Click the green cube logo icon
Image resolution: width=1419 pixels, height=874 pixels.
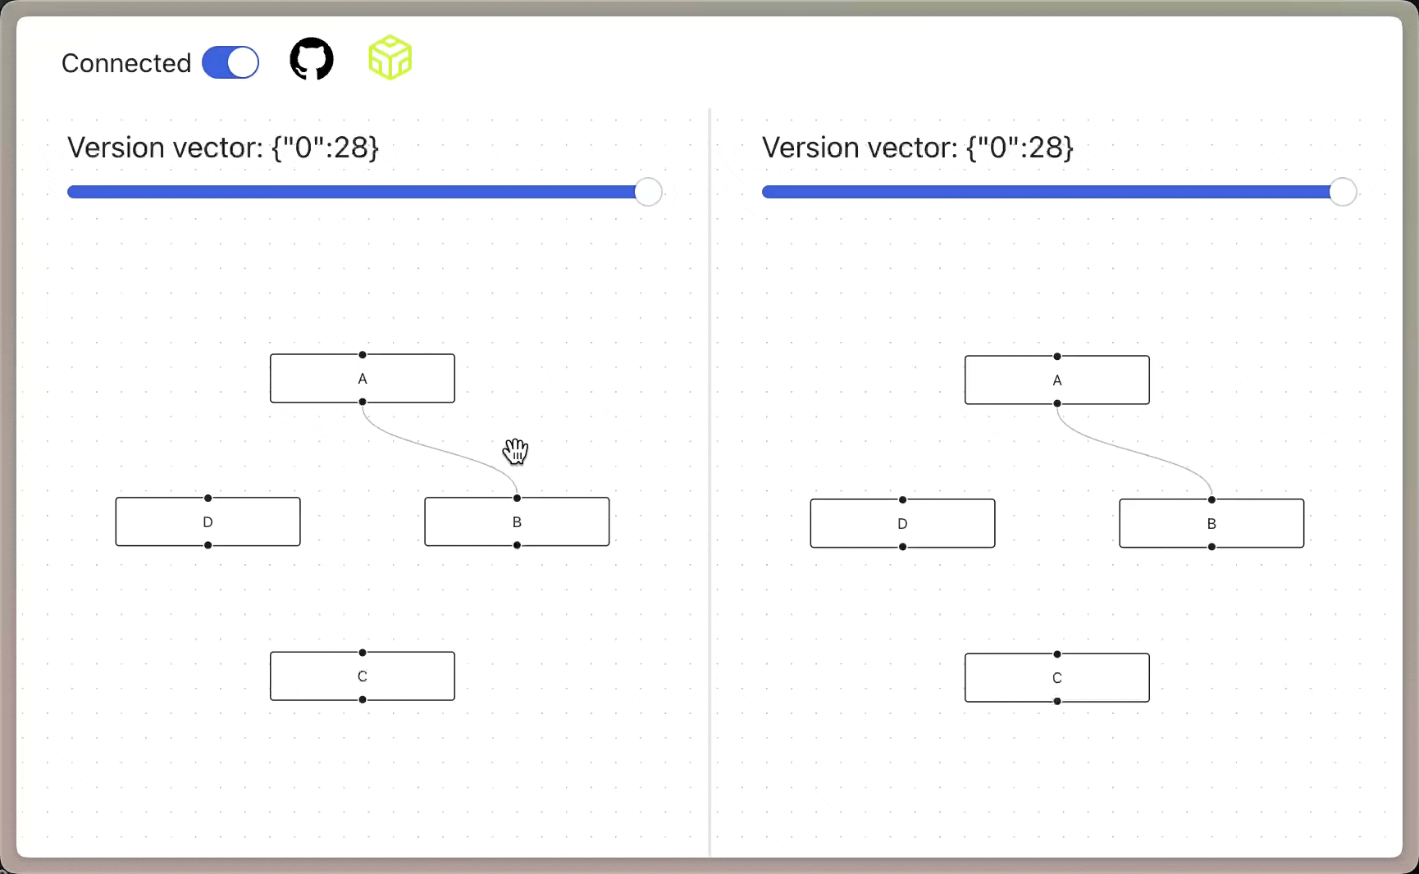coord(390,57)
